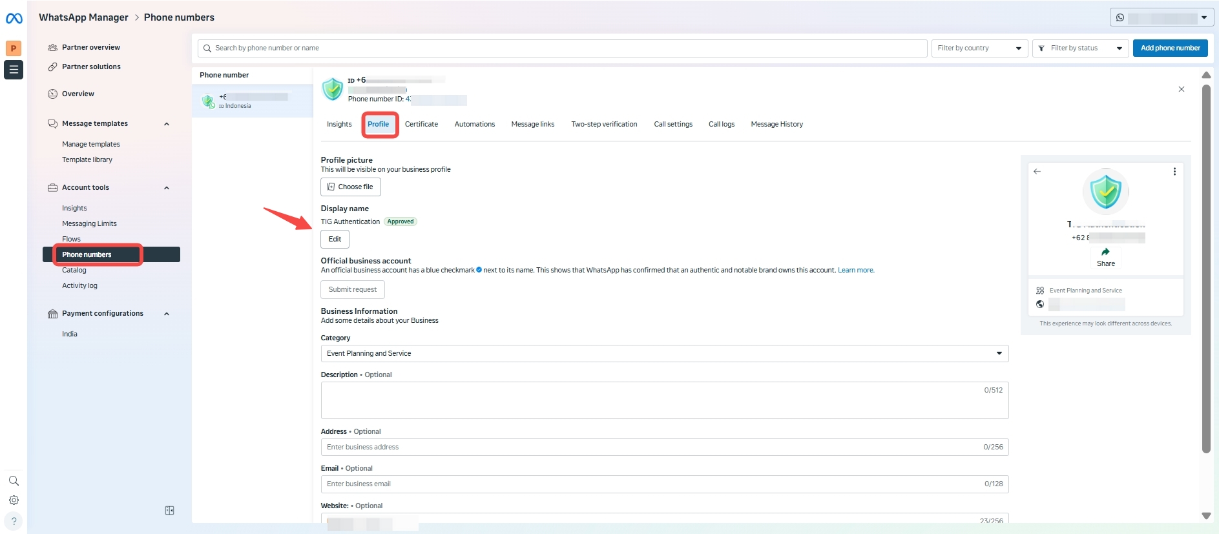Click Share icon in profile preview
1219x534 pixels.
coord(1105,252)
